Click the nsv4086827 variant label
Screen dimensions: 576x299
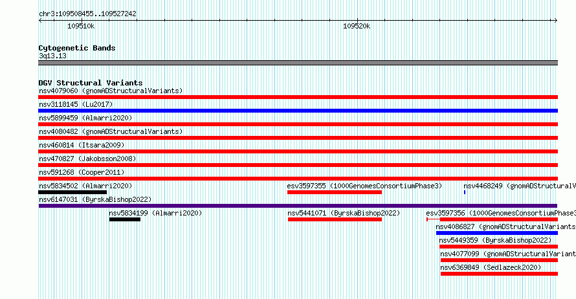[506, 227]
